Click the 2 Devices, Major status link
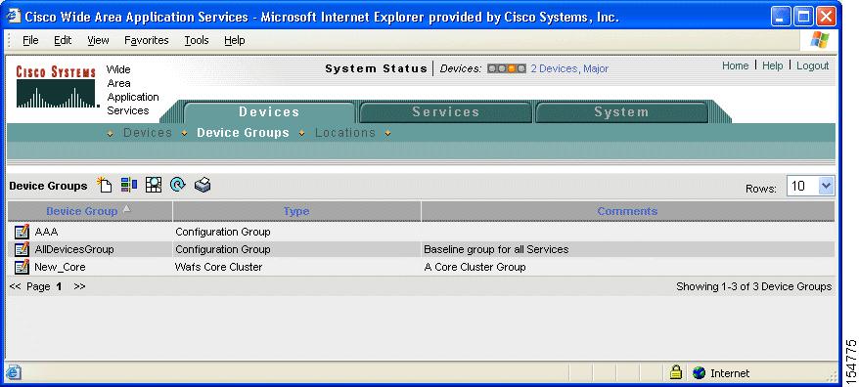859x387 pixels. (x=569, y=69)
